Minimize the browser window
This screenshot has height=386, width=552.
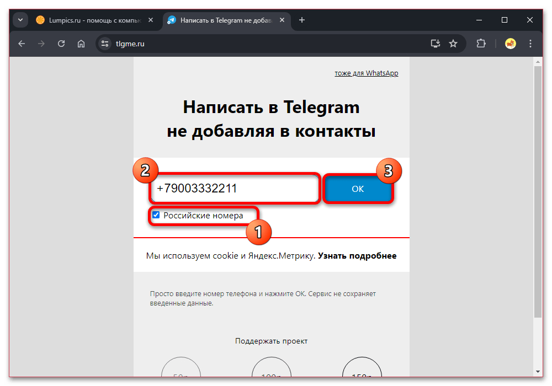point(479,20)
